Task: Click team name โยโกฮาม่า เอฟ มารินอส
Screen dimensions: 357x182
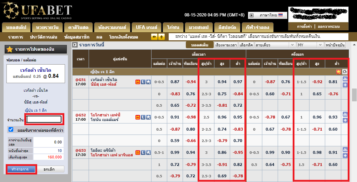Action: [111, 155]
